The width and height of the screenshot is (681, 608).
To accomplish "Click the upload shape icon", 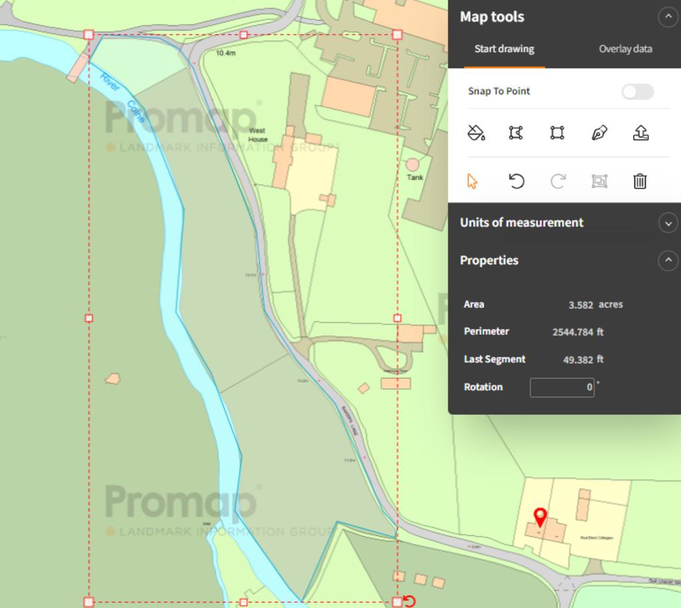I will (640, 132).
